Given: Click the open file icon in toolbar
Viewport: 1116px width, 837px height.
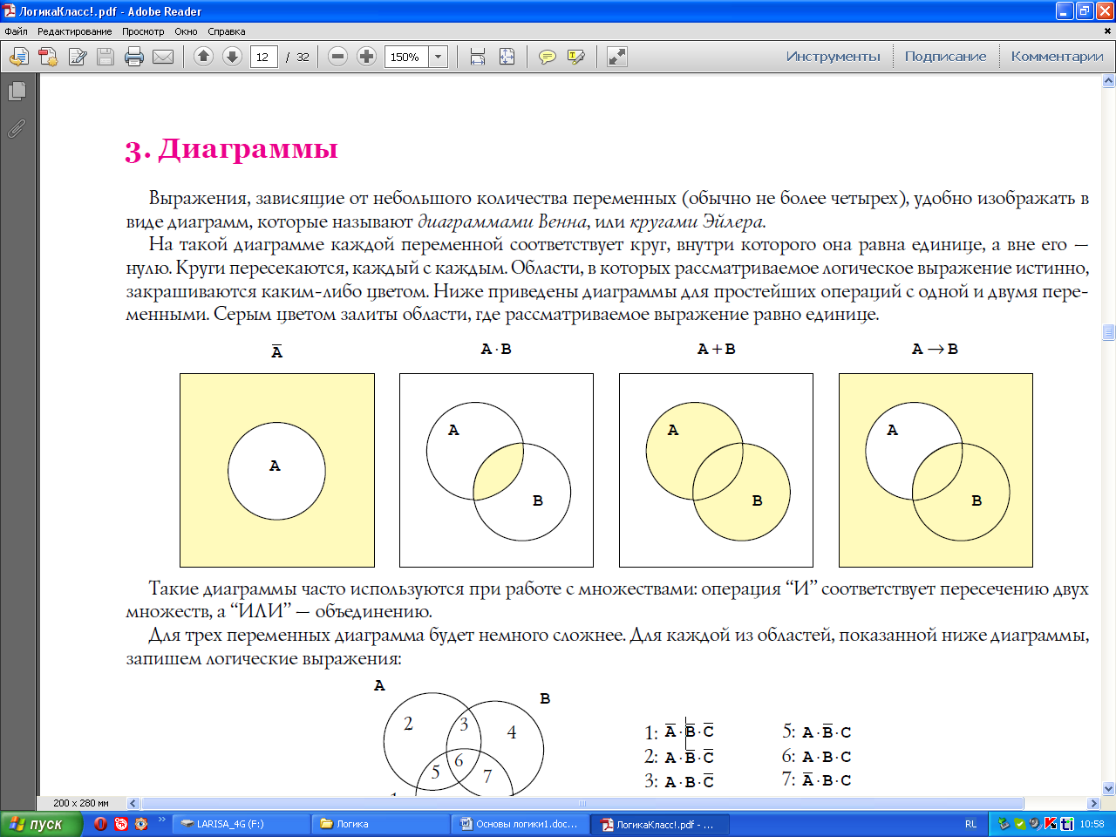Looking at the screenshot, I should (19, 57).
